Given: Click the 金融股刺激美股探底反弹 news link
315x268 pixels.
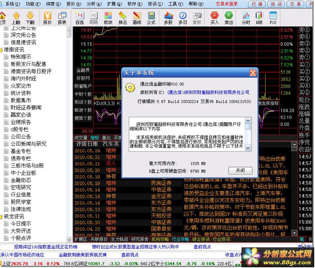Looking at the screenshot, I should click(x=83, y=255).
